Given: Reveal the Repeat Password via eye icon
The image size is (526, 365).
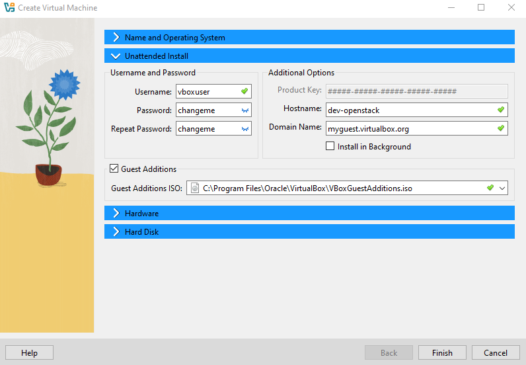Looking at the screenshot, I should 244,129.
